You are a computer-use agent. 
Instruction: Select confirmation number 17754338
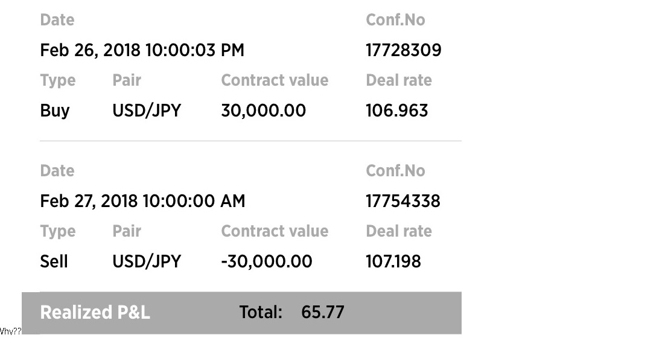point(402,201)
